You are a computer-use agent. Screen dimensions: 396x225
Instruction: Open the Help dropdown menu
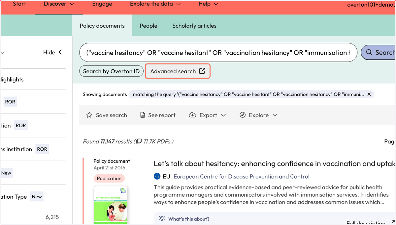point(208,4)
